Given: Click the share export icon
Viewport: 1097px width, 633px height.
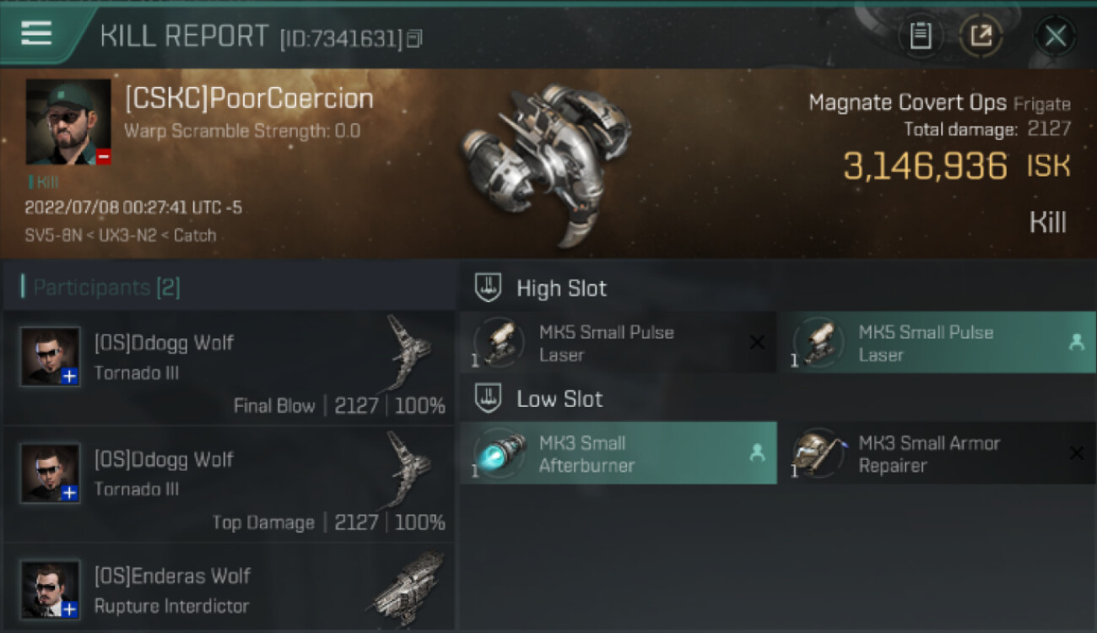Looking at the screenshot, I should (x=981, y=35).
